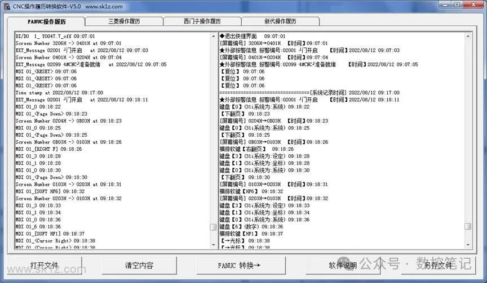Screen dimensions: 487x283
Task: Click line 'Screen Number 3206H -> 0401H'
Action: 68,43
